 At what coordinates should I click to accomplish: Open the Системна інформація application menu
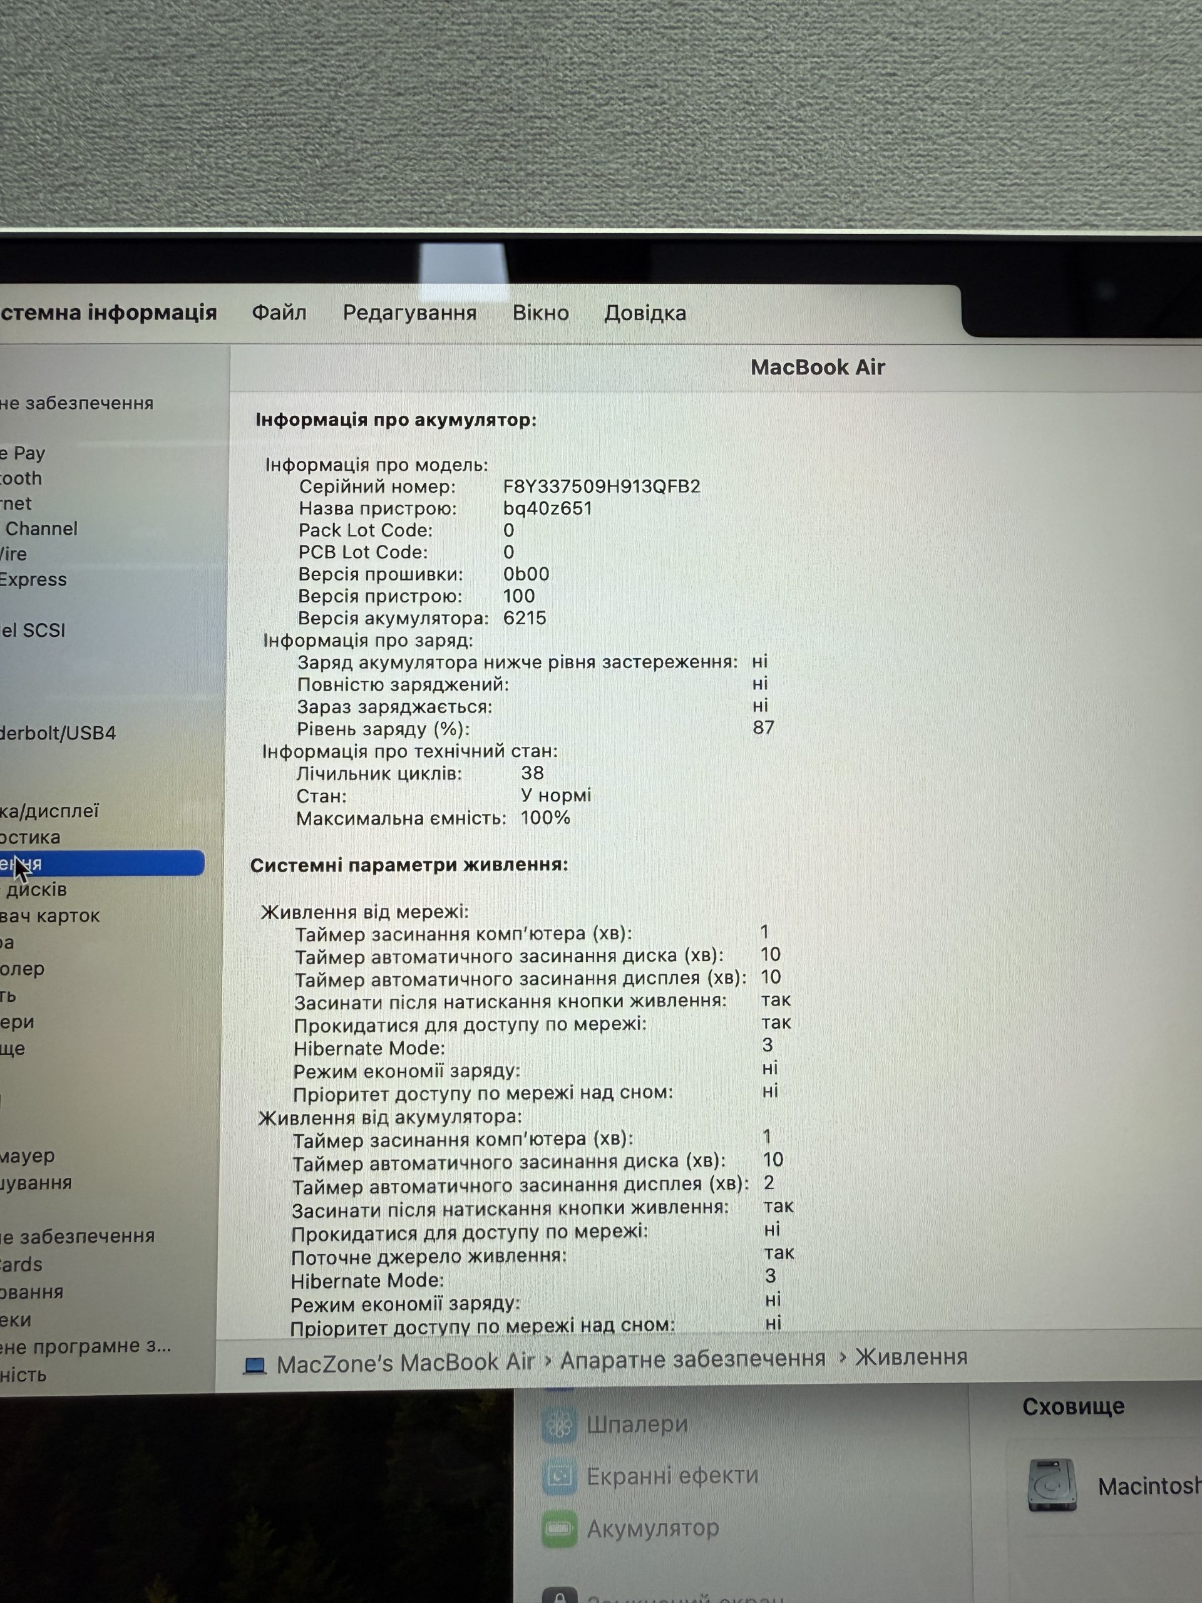click(109, 312)
